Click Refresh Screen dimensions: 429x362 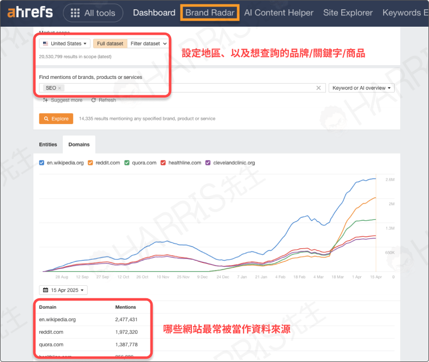pos(104,100)
